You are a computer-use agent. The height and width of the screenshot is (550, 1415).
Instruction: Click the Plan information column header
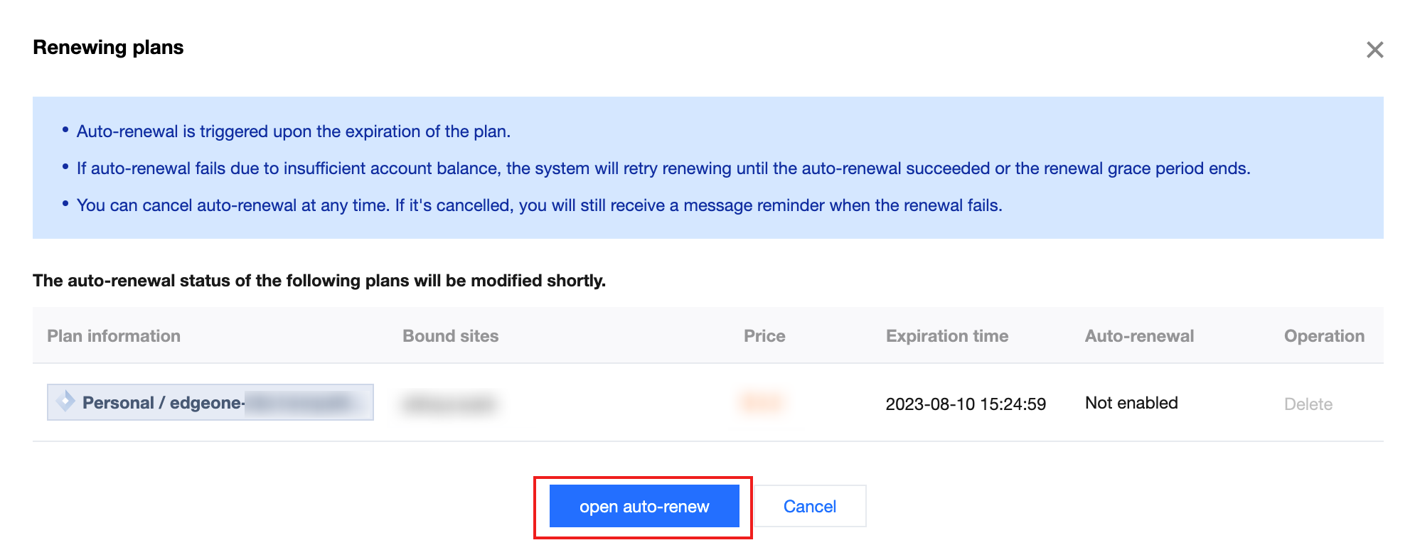click(114, 336)
